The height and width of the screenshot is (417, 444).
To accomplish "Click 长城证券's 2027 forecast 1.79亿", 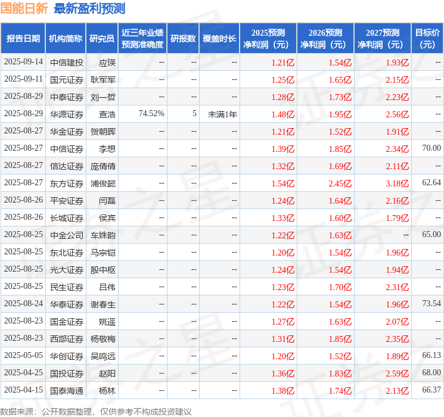I will (x=398, y=218).
